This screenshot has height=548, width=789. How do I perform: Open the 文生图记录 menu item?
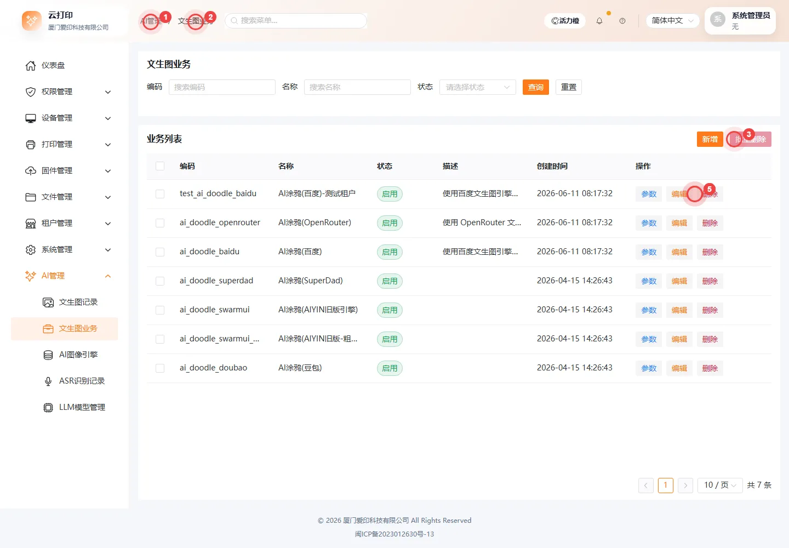click(65, 302)
